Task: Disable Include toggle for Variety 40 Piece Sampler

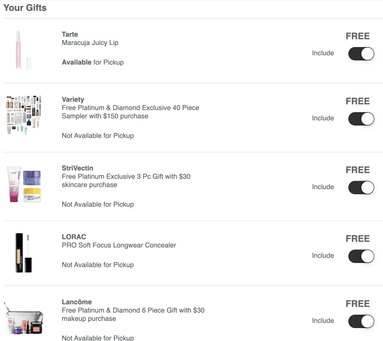Action: 361,119
